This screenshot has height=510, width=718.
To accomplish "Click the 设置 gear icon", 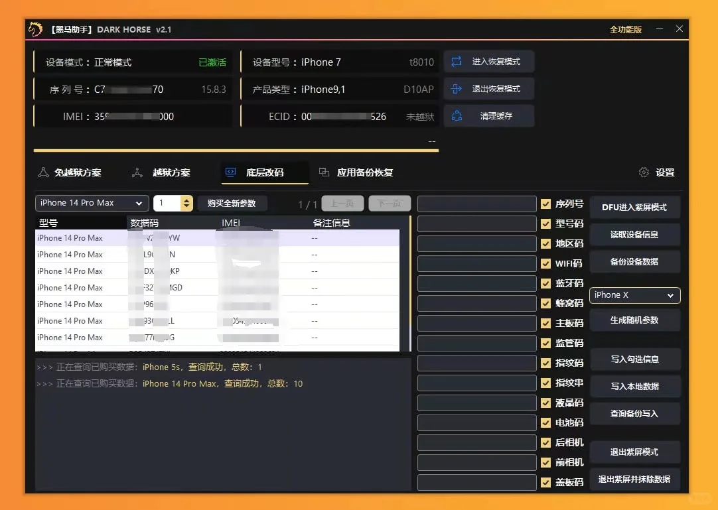I will 644,172.
